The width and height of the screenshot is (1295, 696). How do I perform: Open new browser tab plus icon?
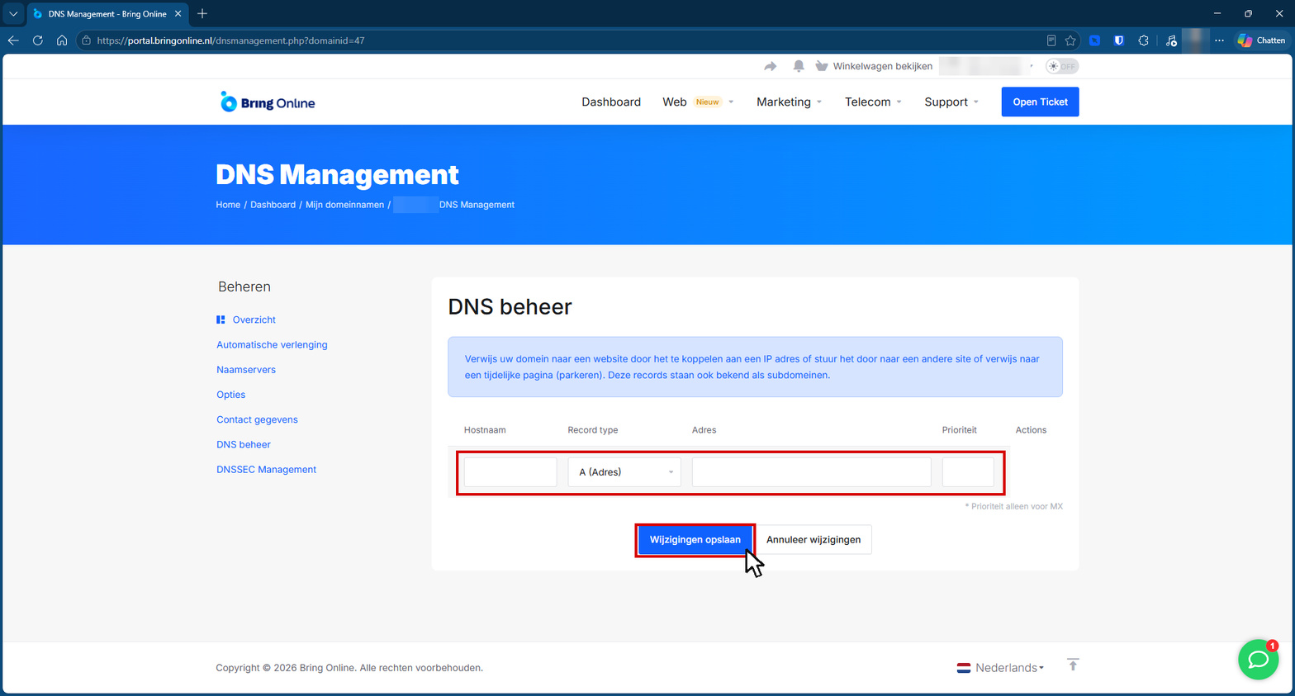[x=202, y=14]
